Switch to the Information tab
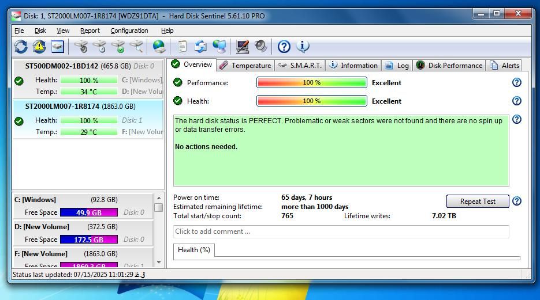540x300 pixels. point(353,66)
